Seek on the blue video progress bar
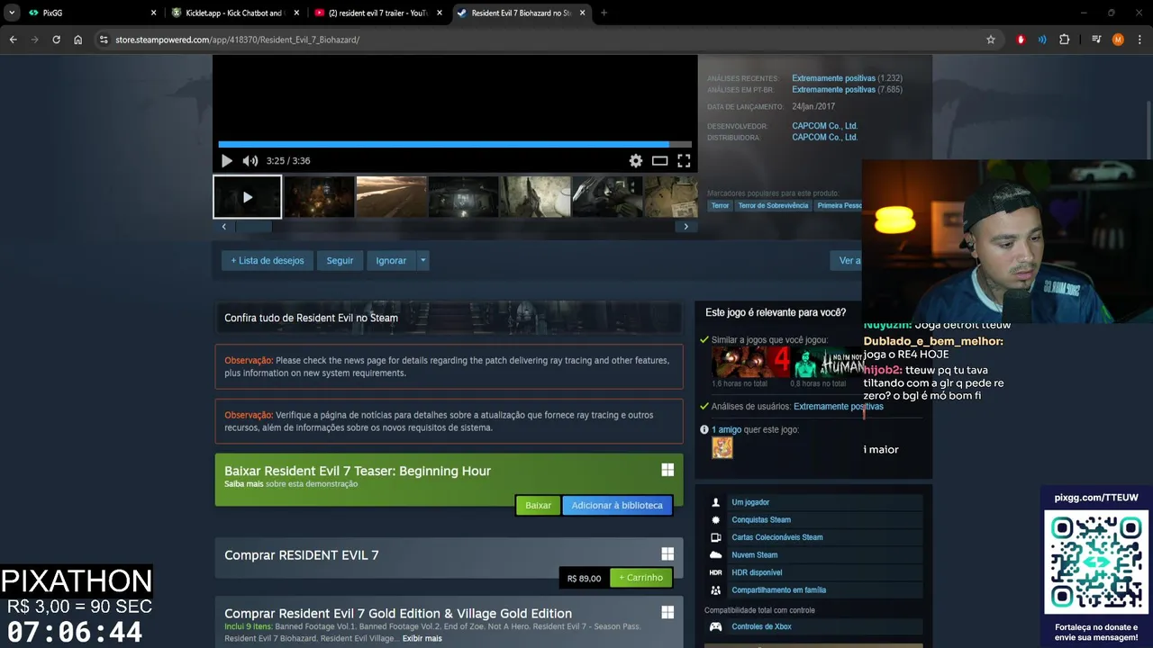Screen dimensions: 1153x648 click(455, 144)
